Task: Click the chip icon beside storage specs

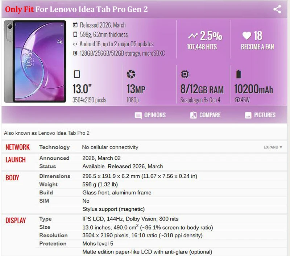Action: point(75,53)
